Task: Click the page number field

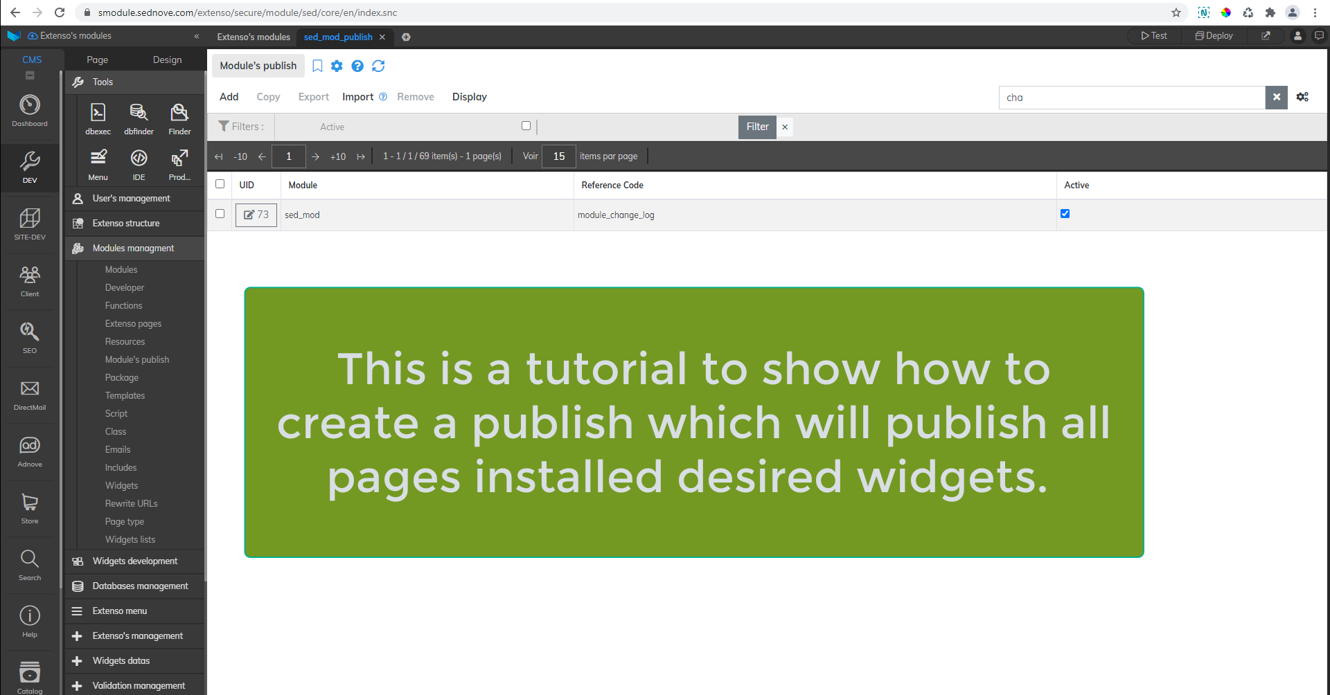Action: point(289,156)
